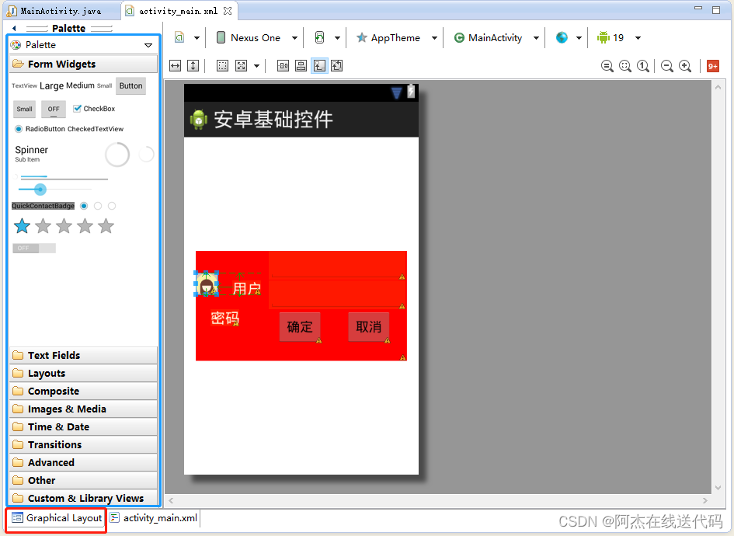Open the Palette options dropdown arrow
This screenshot has width=734, height=536.
[148, 45]
